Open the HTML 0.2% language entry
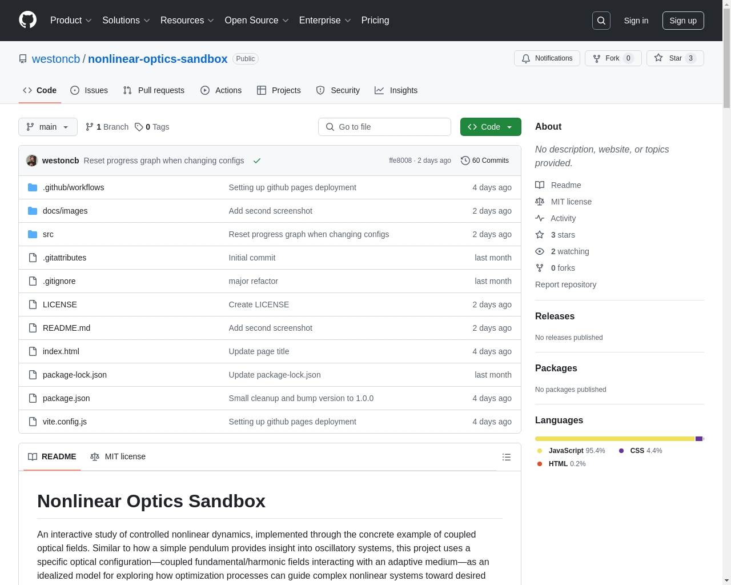This screenshot has width=731, height=585. pyautogui.click(x=561, y=464)
